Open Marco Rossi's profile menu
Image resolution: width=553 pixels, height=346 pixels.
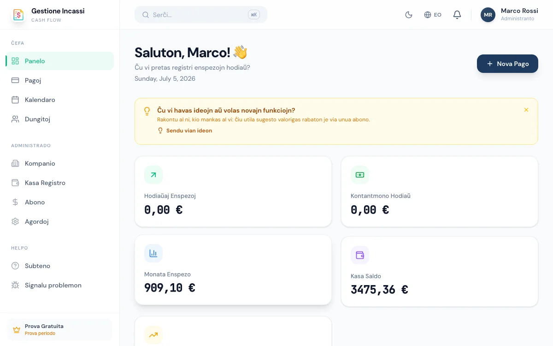coord(510,15)
